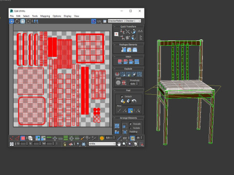The width and height of the screenshot is (234, 175).
Task: Click the Relax Custom icon
Action: (x=135, y=50)
